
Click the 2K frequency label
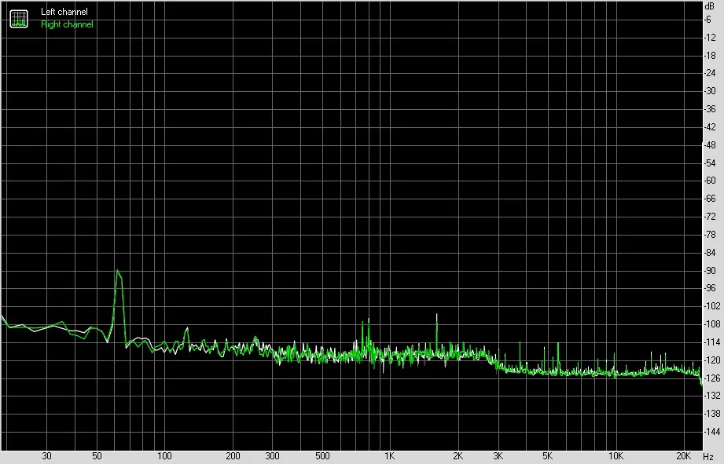pyautogui.click(x=458, y=456)
